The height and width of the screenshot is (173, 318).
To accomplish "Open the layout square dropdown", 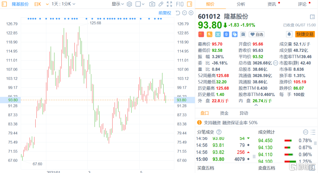I will [x=140, y=4].
